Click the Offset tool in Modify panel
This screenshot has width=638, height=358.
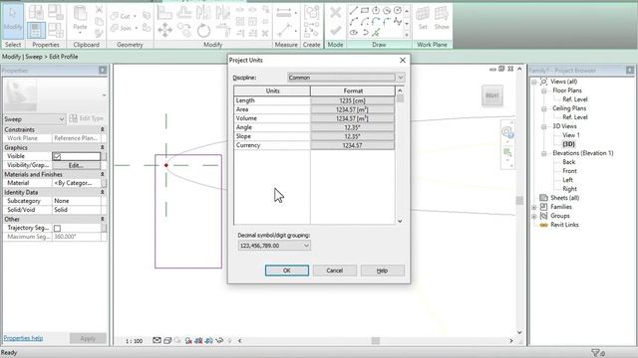click(183, 13)
